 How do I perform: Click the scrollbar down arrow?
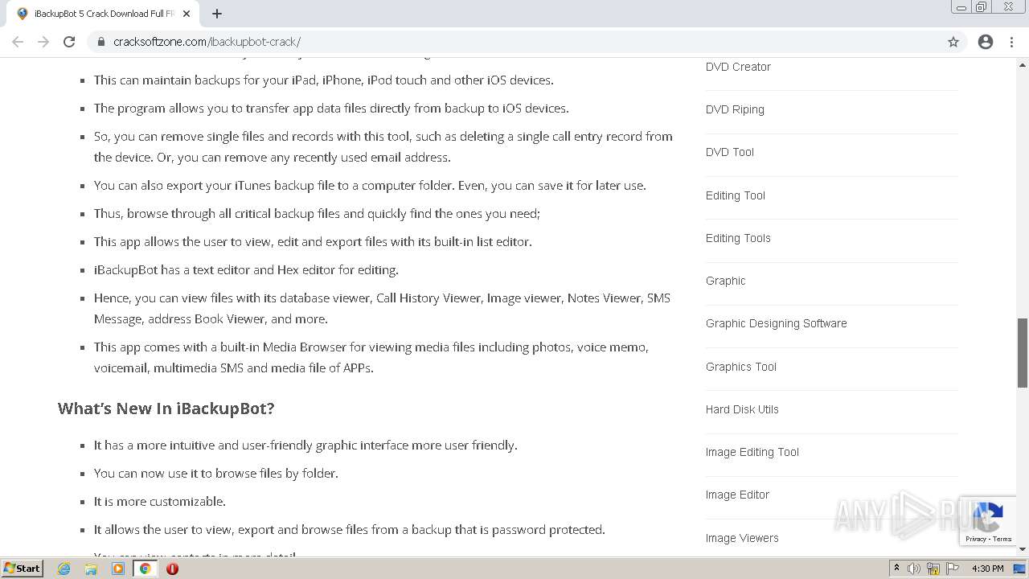pyautogui.click(x=1023, y=549)
